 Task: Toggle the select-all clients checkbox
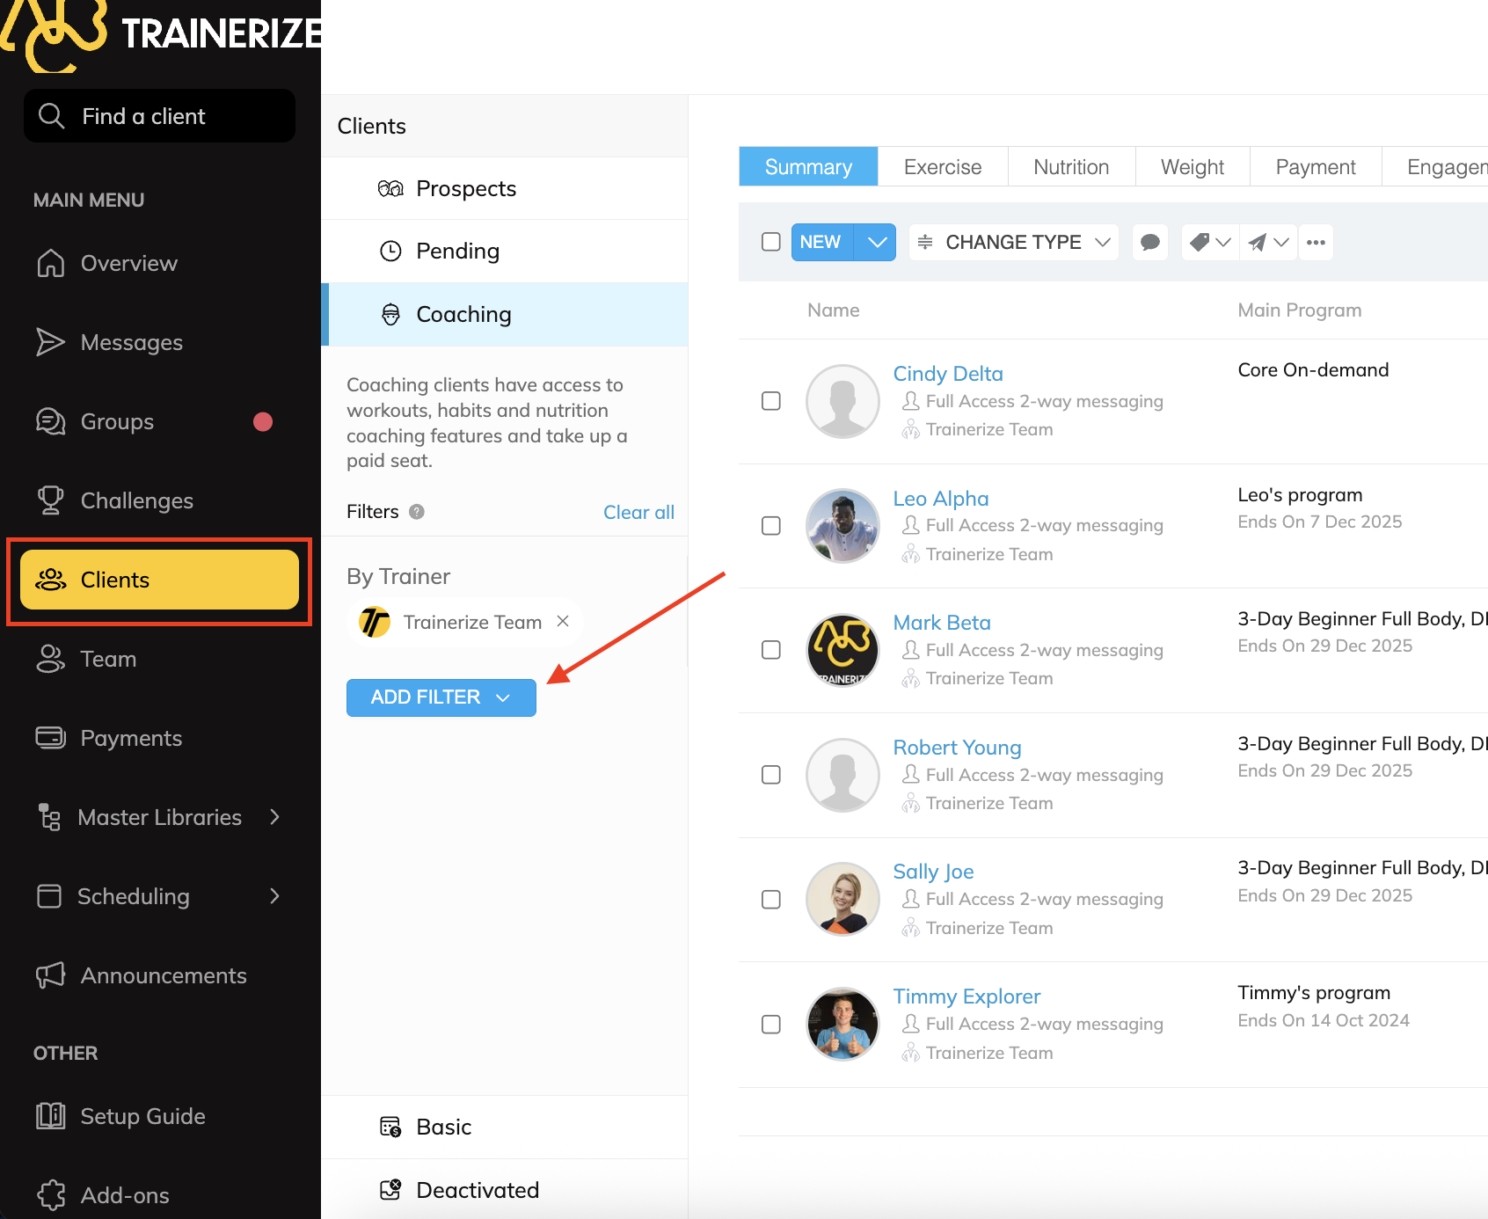(x=771, y=242)
